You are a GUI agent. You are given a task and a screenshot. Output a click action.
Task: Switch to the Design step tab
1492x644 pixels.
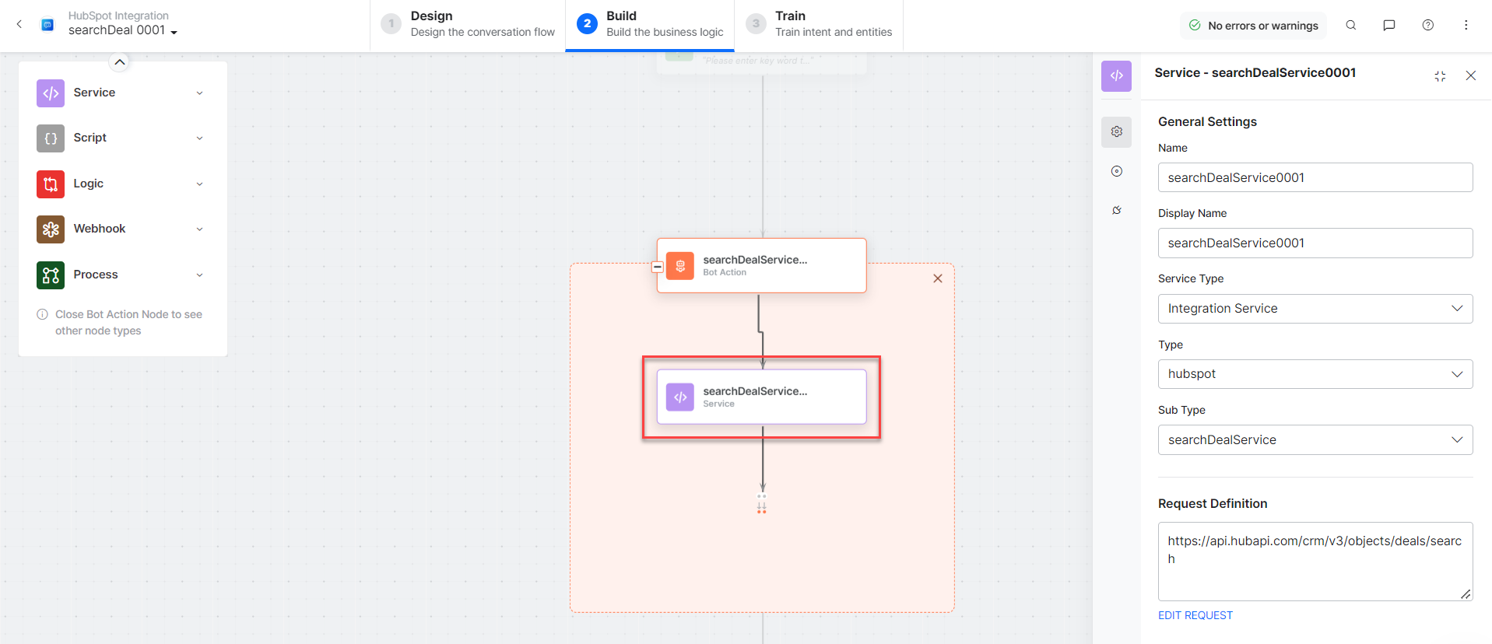[468, 24]
